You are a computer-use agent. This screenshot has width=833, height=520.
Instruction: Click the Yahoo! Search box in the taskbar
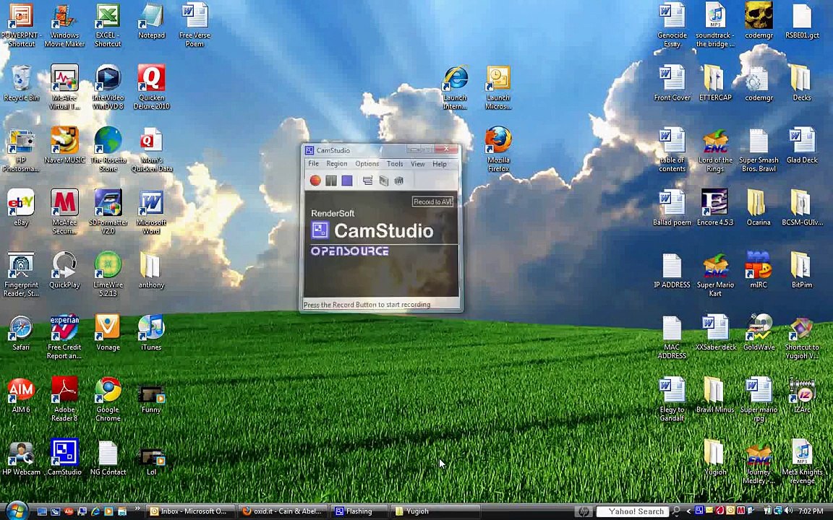point(632,511)
